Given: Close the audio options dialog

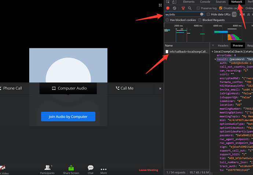Looking at the screenshot, I should (160, 88).
